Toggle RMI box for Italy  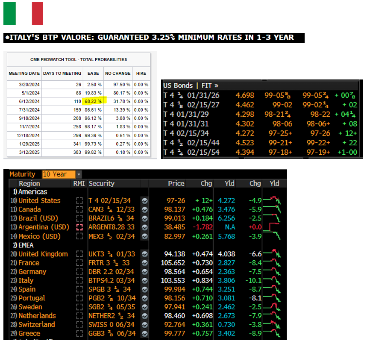tap(79, 280)
